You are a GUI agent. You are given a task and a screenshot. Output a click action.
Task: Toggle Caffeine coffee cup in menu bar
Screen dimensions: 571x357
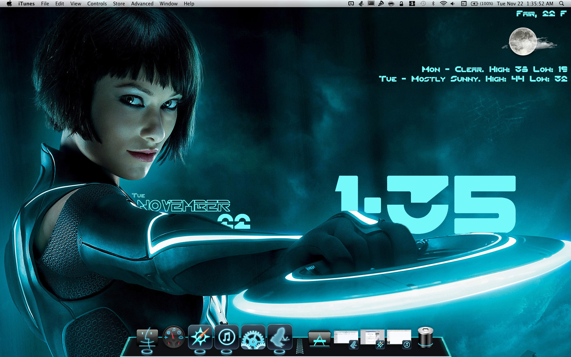coord(391,4)
